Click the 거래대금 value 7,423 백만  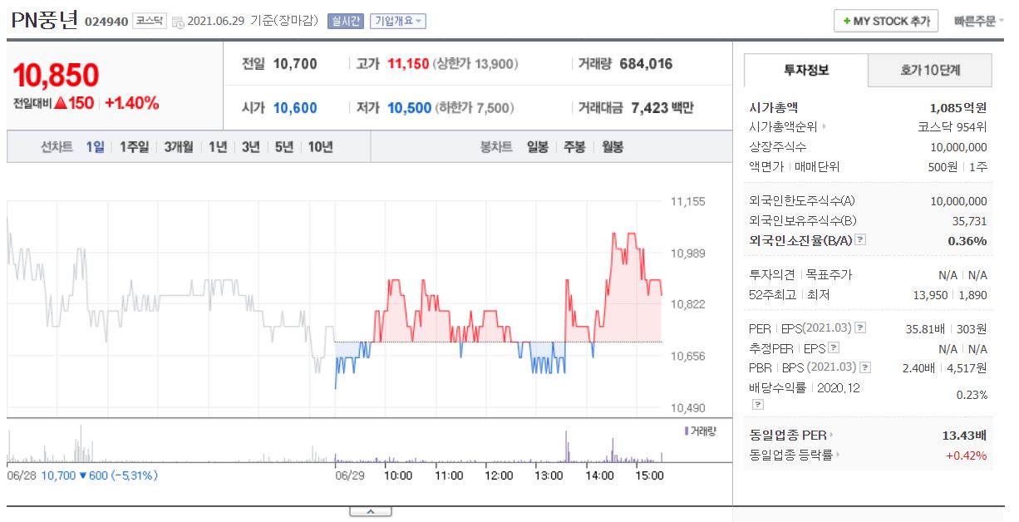click(662, 108)
